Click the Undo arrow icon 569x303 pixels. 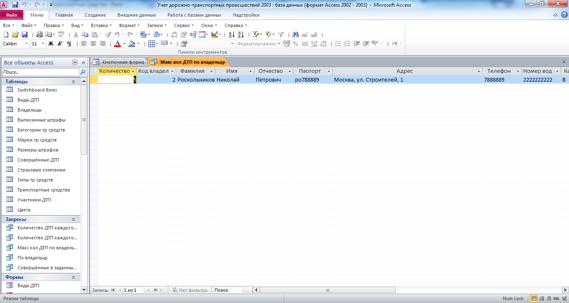[117, 35]
